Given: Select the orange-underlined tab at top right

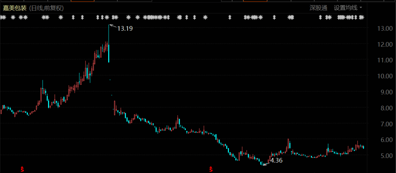Looking at the screenshot, I should point(255,1).
